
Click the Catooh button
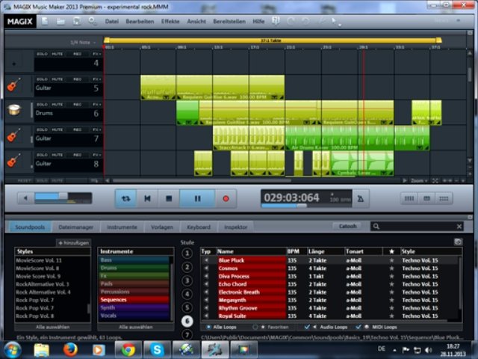coord(348,227)
